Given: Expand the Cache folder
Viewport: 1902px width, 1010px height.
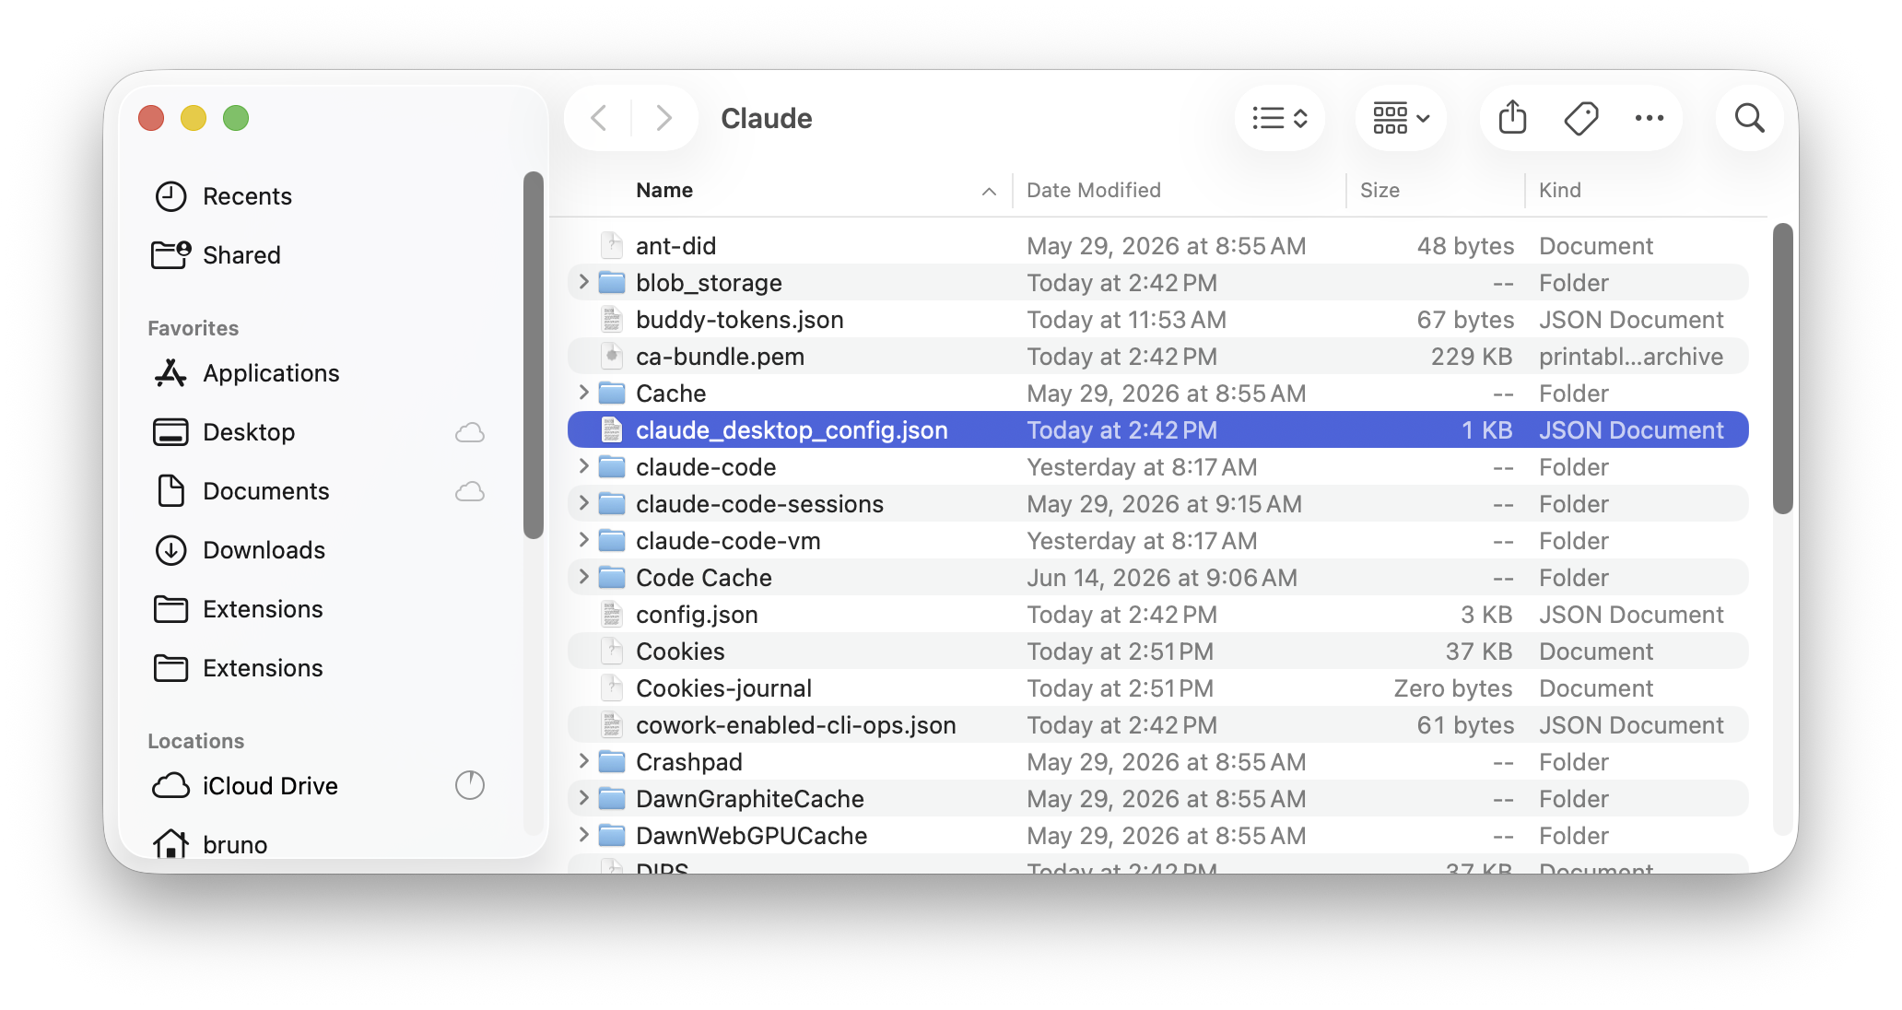Looking at the screenshot, I should (583, 393).
